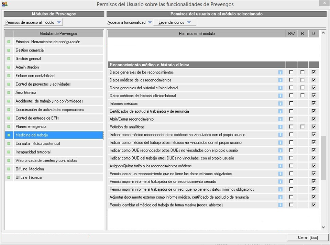330x245 pixels.
Task: Open Leyenda iconos dropdown
Action: (175, 22)
